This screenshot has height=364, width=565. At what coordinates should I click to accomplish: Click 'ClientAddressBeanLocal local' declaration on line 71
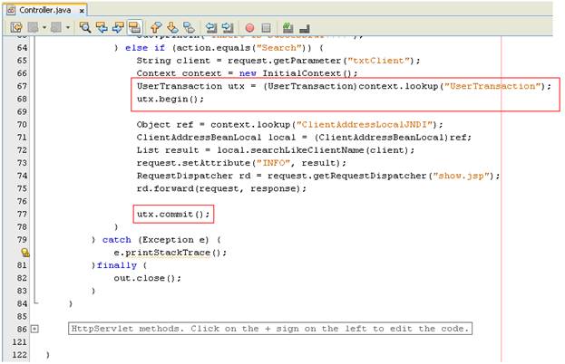coord(216,138)
